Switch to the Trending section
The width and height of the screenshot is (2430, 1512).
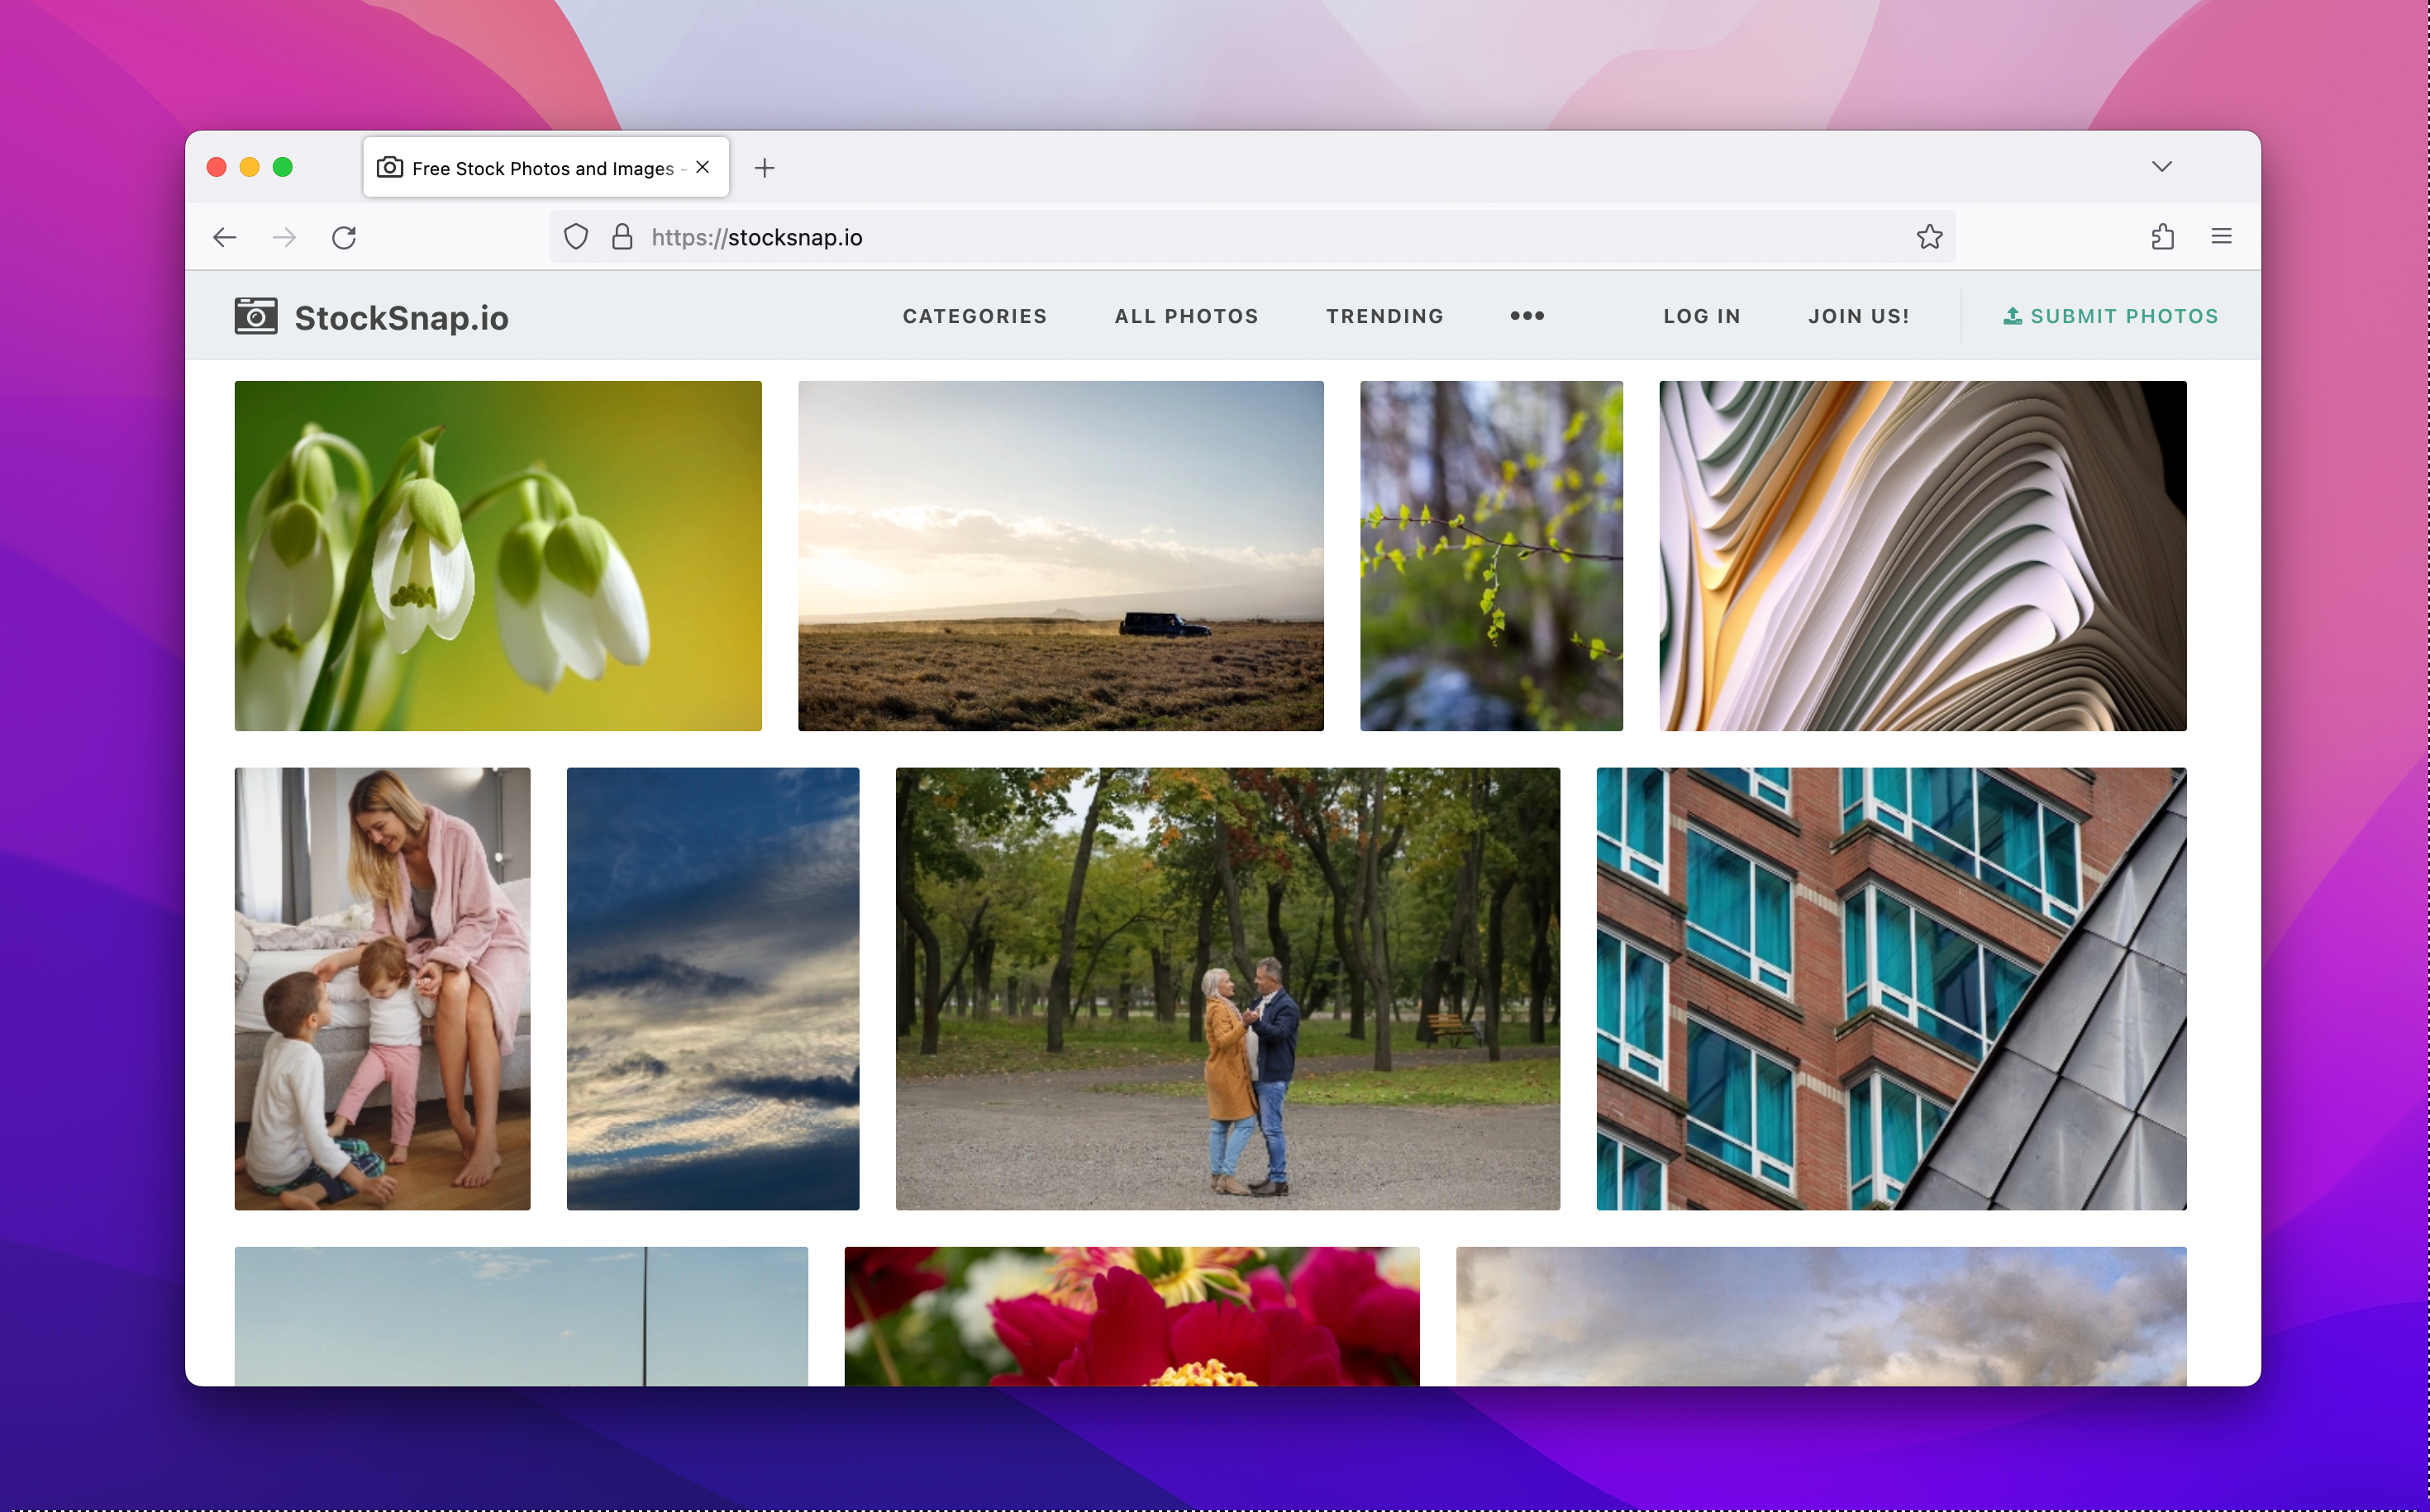[x=1384, y=316]
